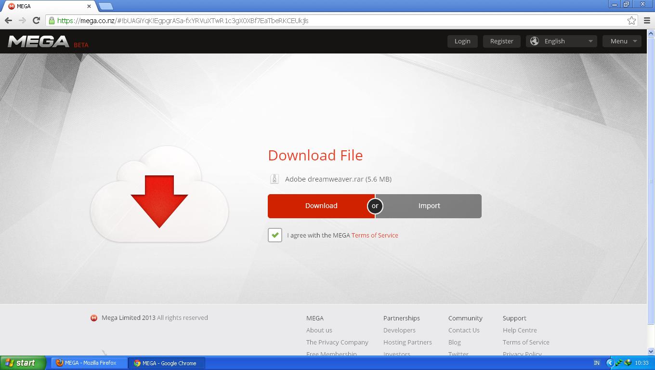Click the padlock icon in the address bar
The height and width of the screenshot is (370, 655).
point(51,21)
